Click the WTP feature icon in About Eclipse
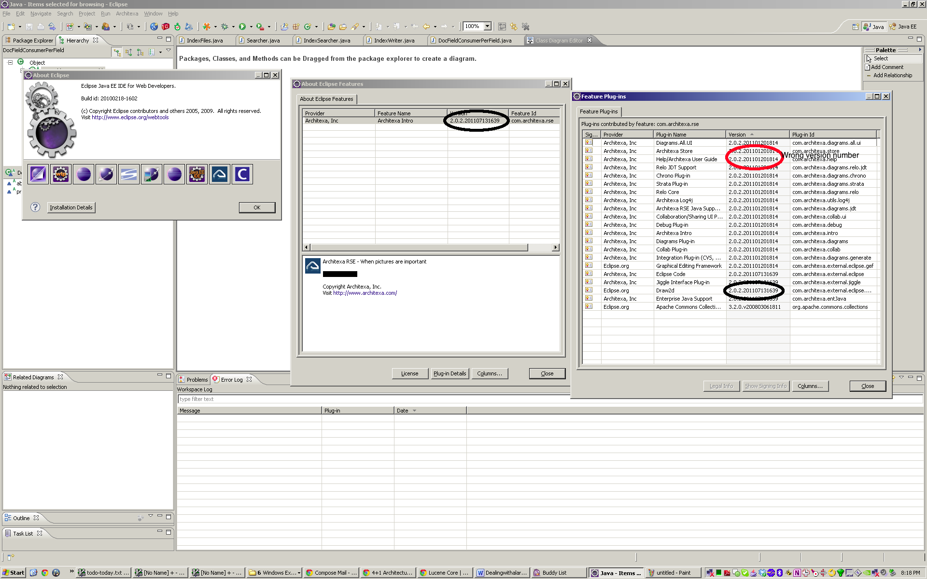The image size is (927, 579). pyautogui.click(x=61, y=174)
